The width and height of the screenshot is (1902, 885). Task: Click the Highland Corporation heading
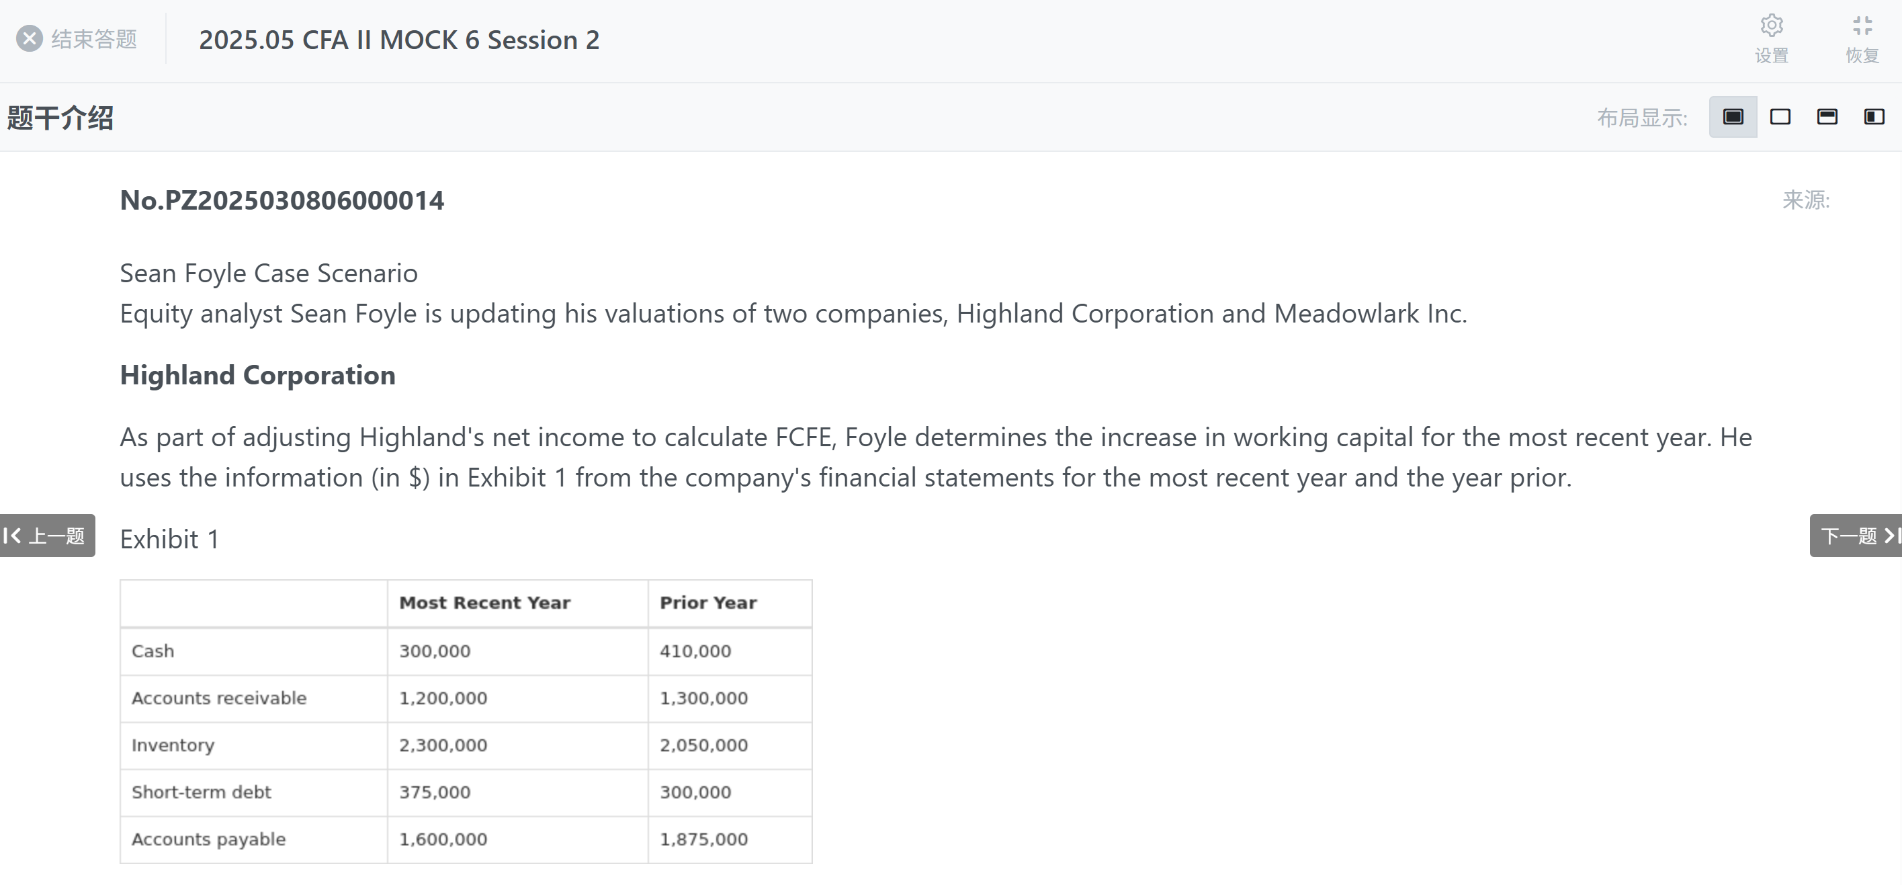[x=258, y=375]
